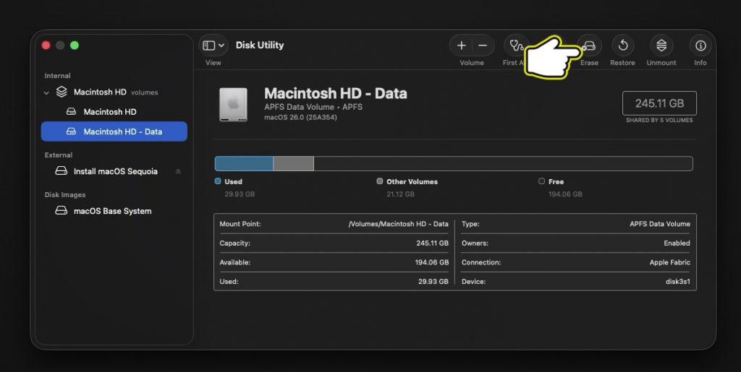Unmount the selected volume
The height and width of the screenshot is (372, 741).
pos(661,46)
